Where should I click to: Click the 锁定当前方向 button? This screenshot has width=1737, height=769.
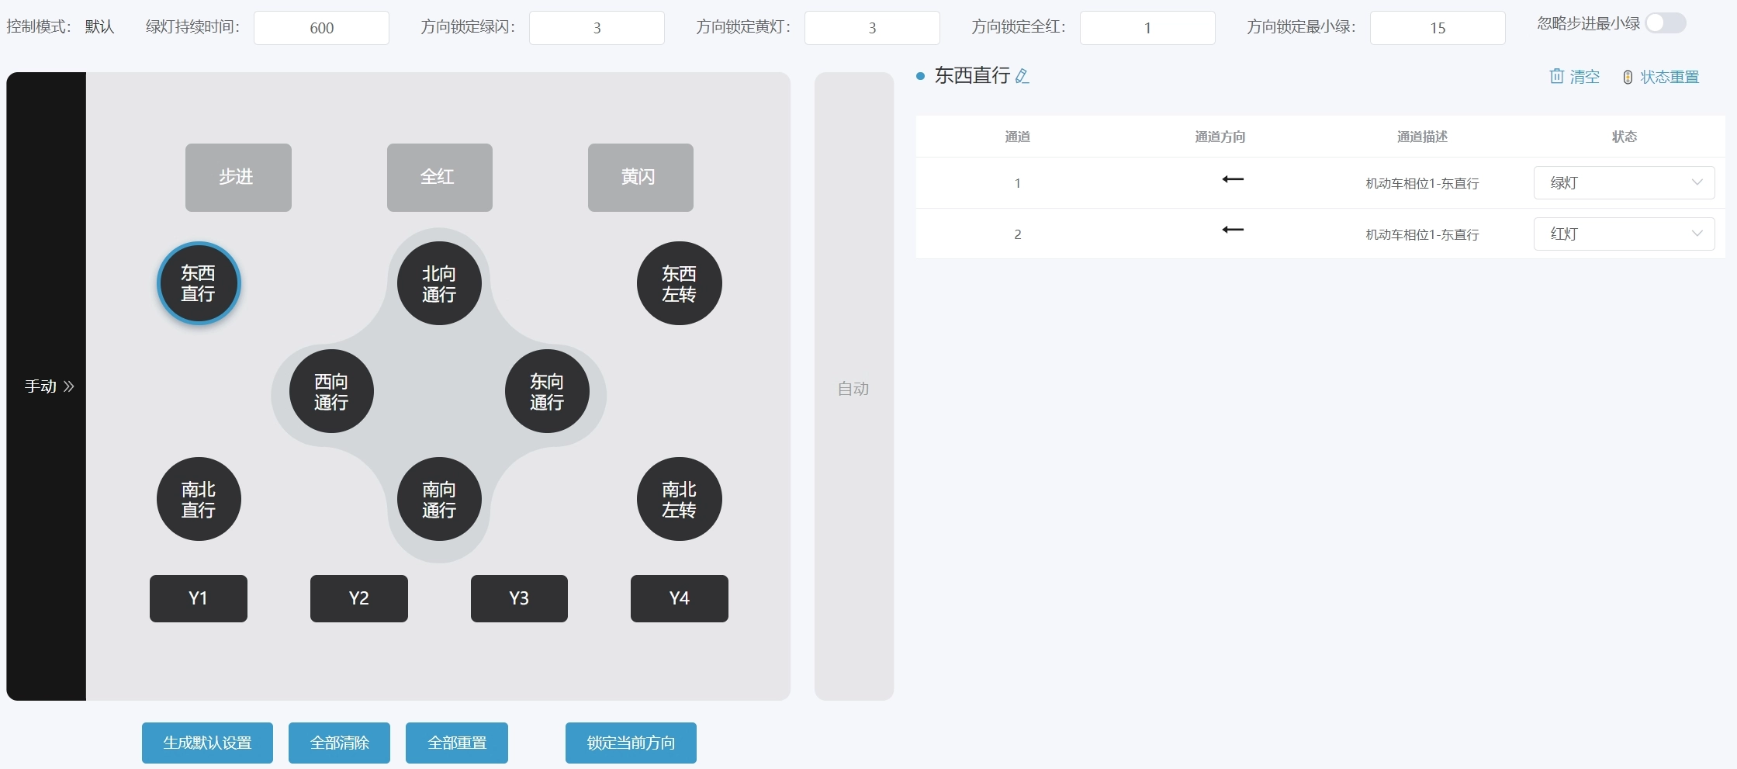pos(631,743)
